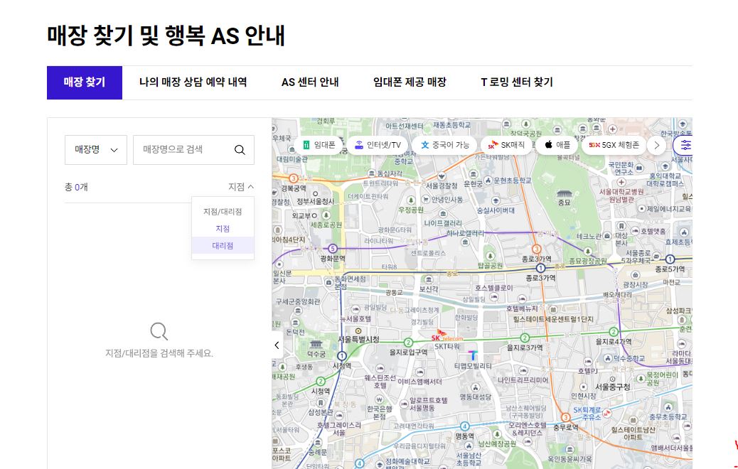Click the search magnifier icon

click(240, 149)
